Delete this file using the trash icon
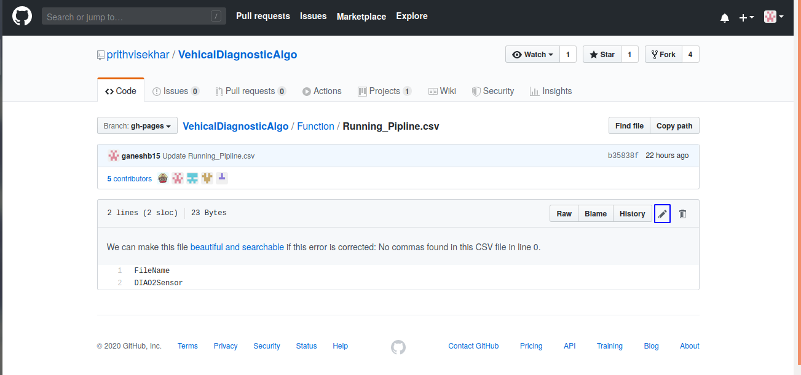The width and height of the screenshot is (801, 375). (x=682, y=214)
